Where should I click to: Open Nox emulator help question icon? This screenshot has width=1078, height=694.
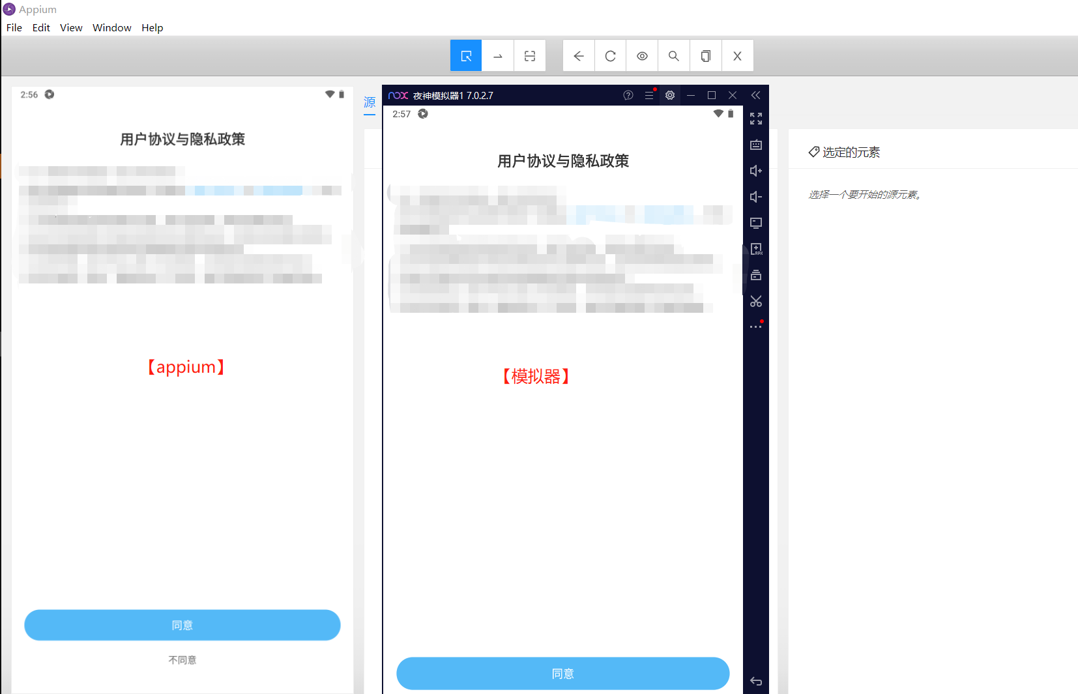pos(628,95)
